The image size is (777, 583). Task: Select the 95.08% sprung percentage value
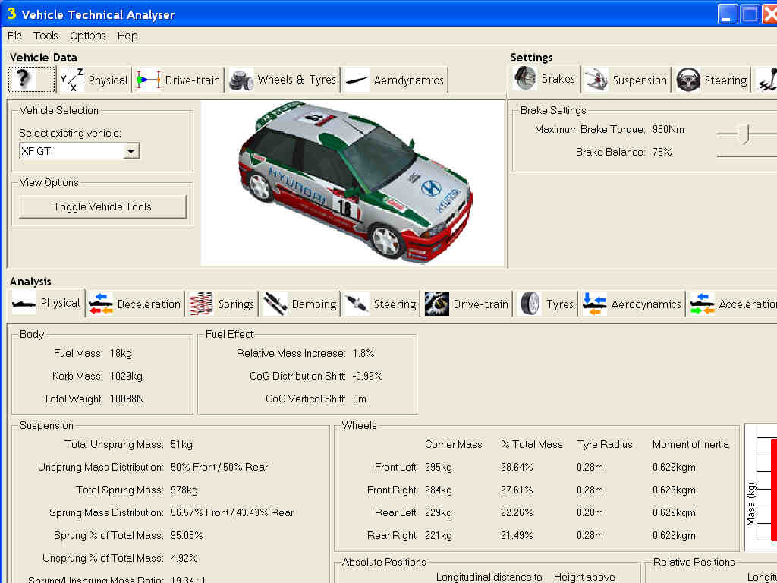point(187,536)
